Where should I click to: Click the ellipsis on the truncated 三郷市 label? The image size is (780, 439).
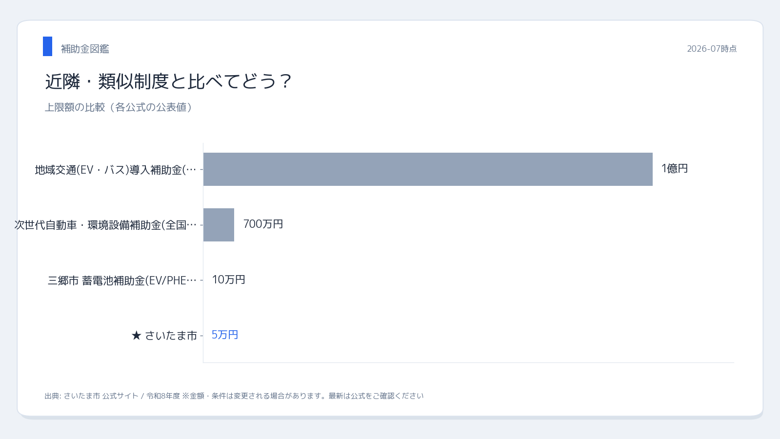click(x=192, y=280)
